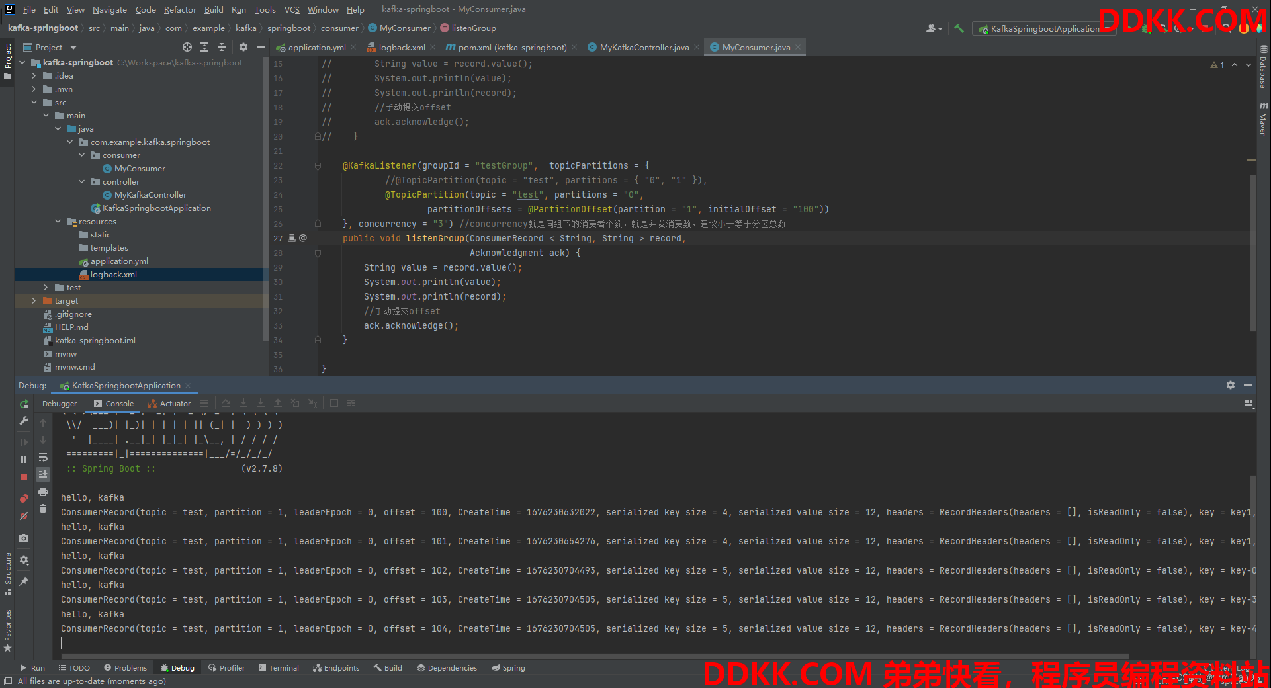Open Endpoints tool window
Viewport: 1271px width, 688px height.
(x=336, y=668)
